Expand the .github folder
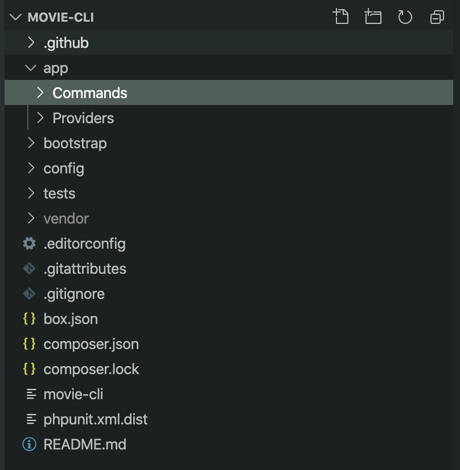This screenshot has height=470, width=460. click(66, 43)
